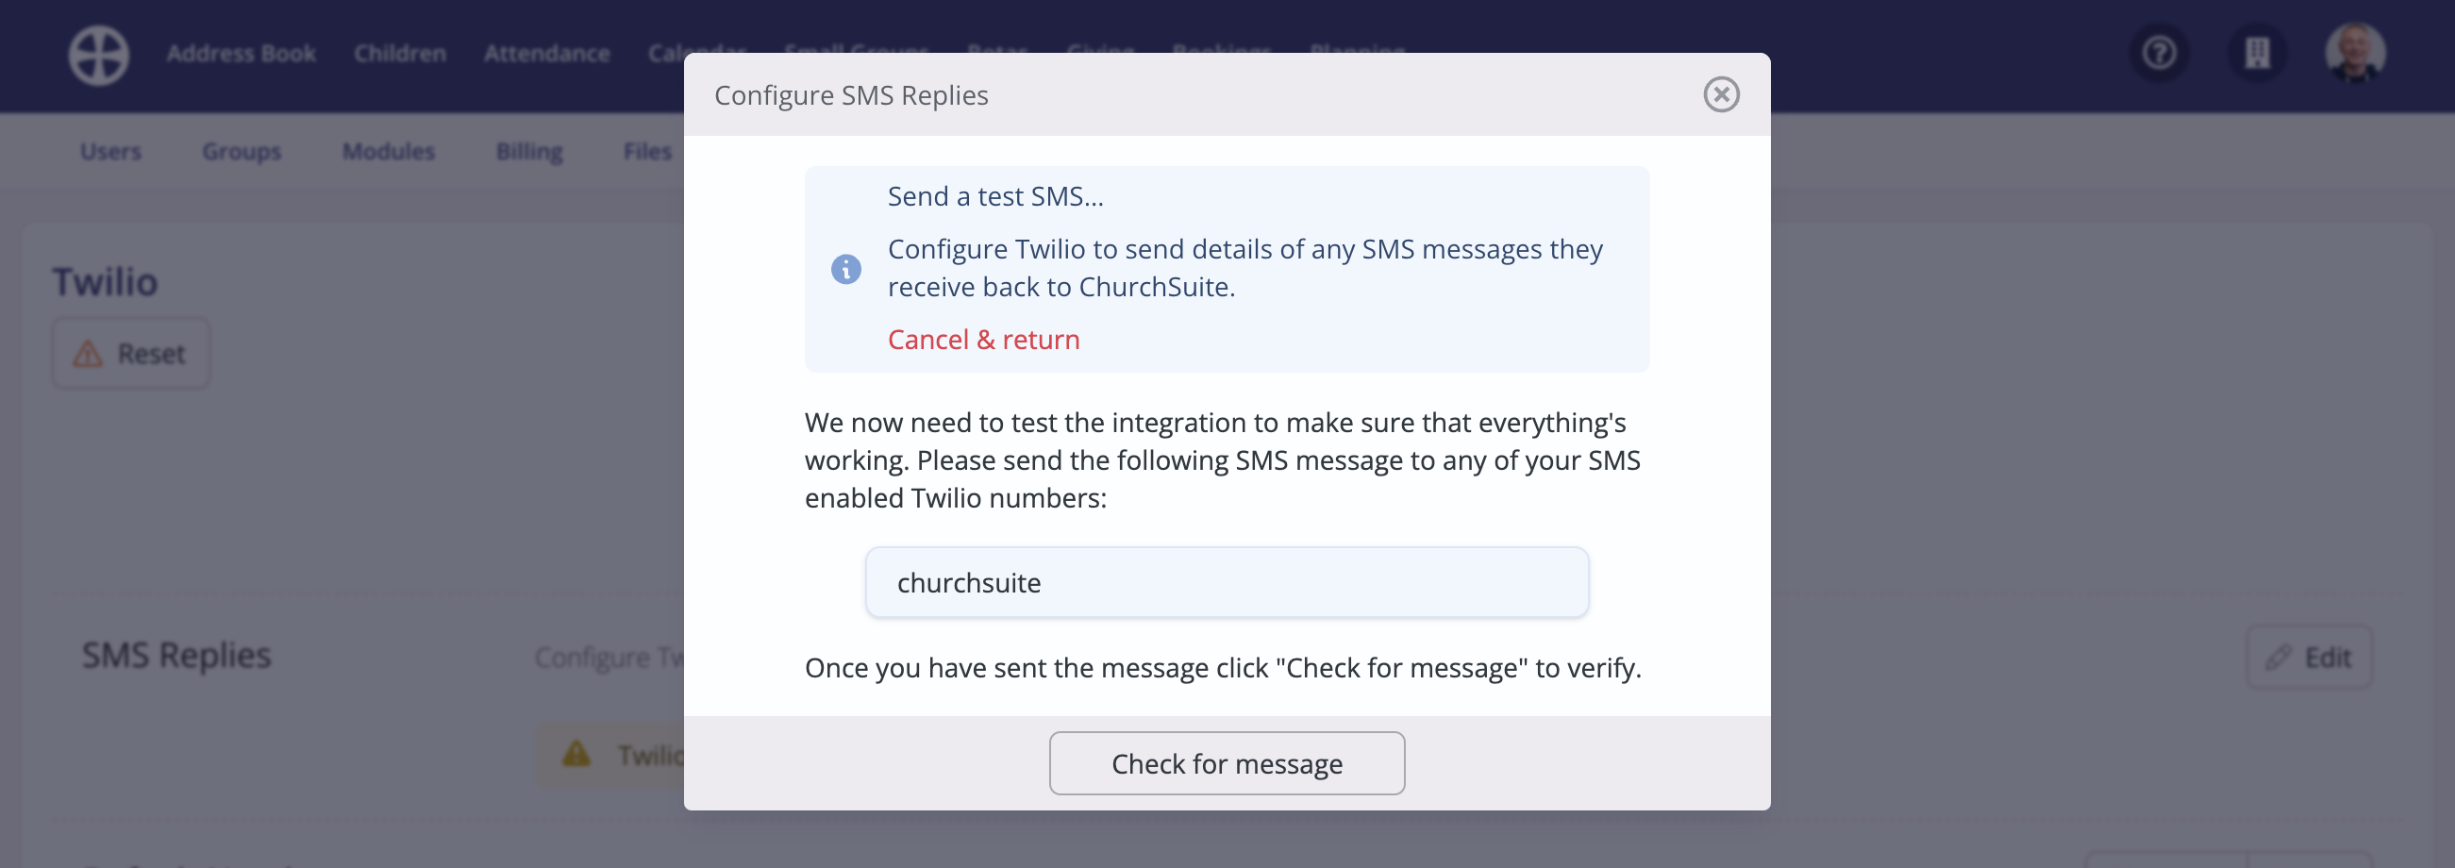This screenshot has height=868, width=2455.
Task: Switch to the Modules tab
Action: tap(388, 152)
